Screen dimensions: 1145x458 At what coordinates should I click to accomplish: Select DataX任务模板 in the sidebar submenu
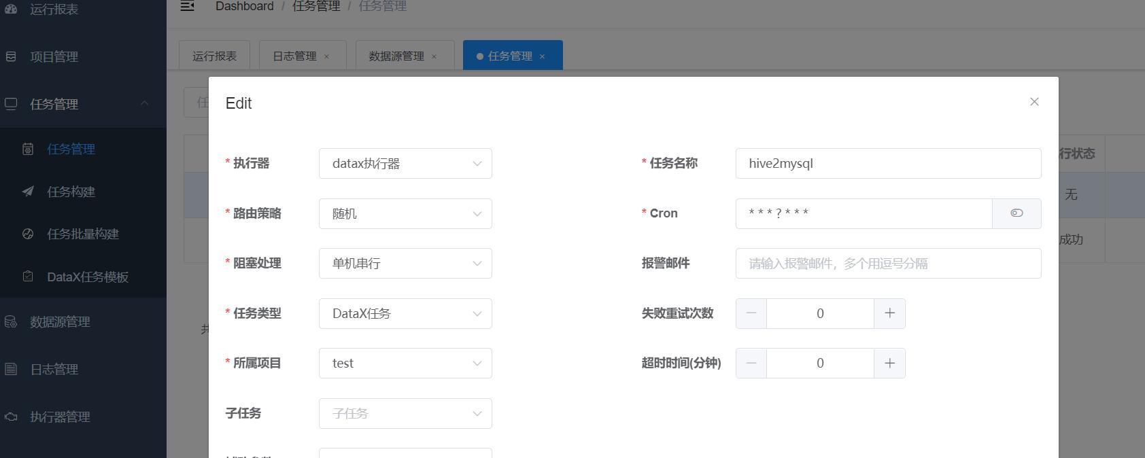83,277
